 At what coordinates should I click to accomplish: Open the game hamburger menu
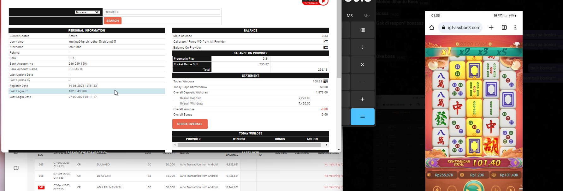(521, 189)
